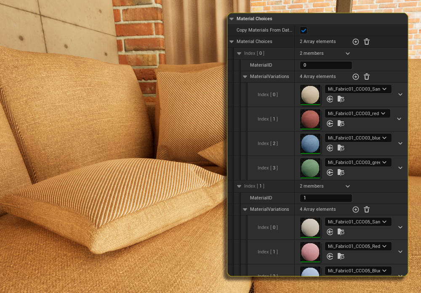Click the MaterialID label above value 1
Screen dimensions: 421x293
[x=261, y=198]
